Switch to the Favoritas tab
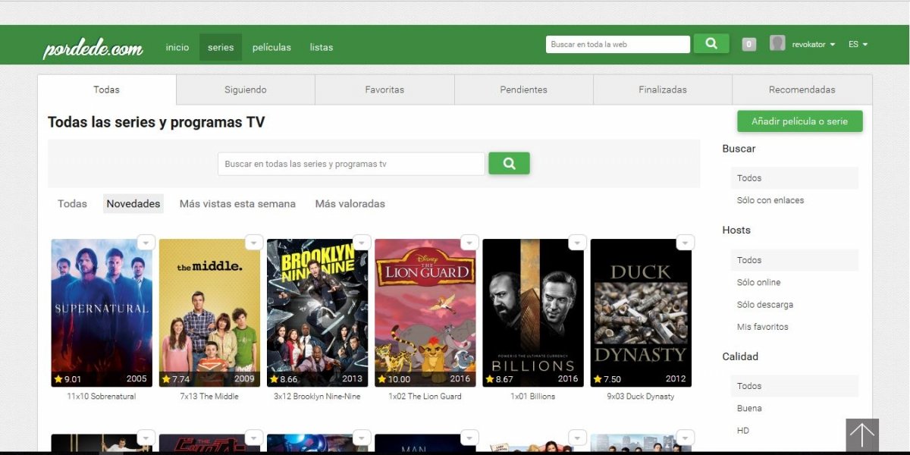Viewport: 910px width, 455px height. coord(384,89)
